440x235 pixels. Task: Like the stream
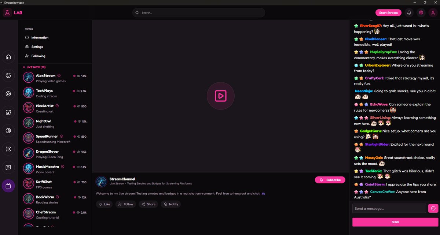104,204
